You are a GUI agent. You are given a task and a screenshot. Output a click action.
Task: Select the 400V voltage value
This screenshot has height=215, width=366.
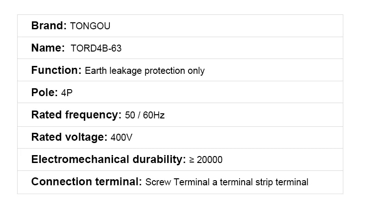click(122, 138)
